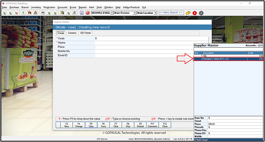Image resolution: width=265 pixels, height=142 pixels.
Task: Switch to the Contacts tab
Action: coord(72,33)
